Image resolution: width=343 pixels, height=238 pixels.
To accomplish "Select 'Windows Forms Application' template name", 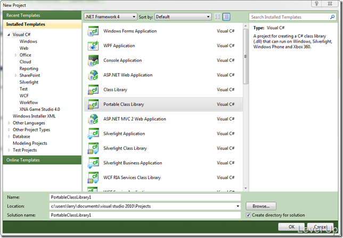I will (130, 31).
